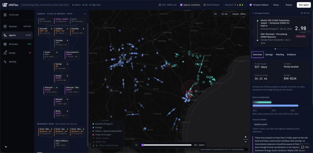Click the Activity pulse icon
The width and height of the screenshot is (313, 153).
tap(5, 62)
